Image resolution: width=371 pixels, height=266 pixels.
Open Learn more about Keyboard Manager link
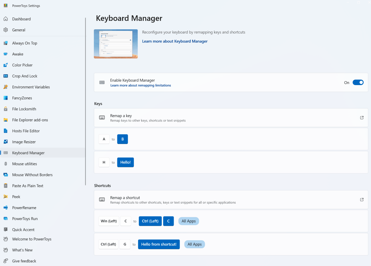pyautogui.click(x=175, y=41)
